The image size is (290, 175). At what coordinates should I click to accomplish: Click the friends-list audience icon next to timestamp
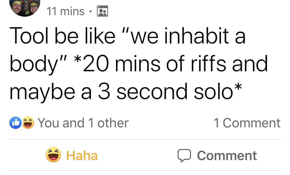point(102,11)
